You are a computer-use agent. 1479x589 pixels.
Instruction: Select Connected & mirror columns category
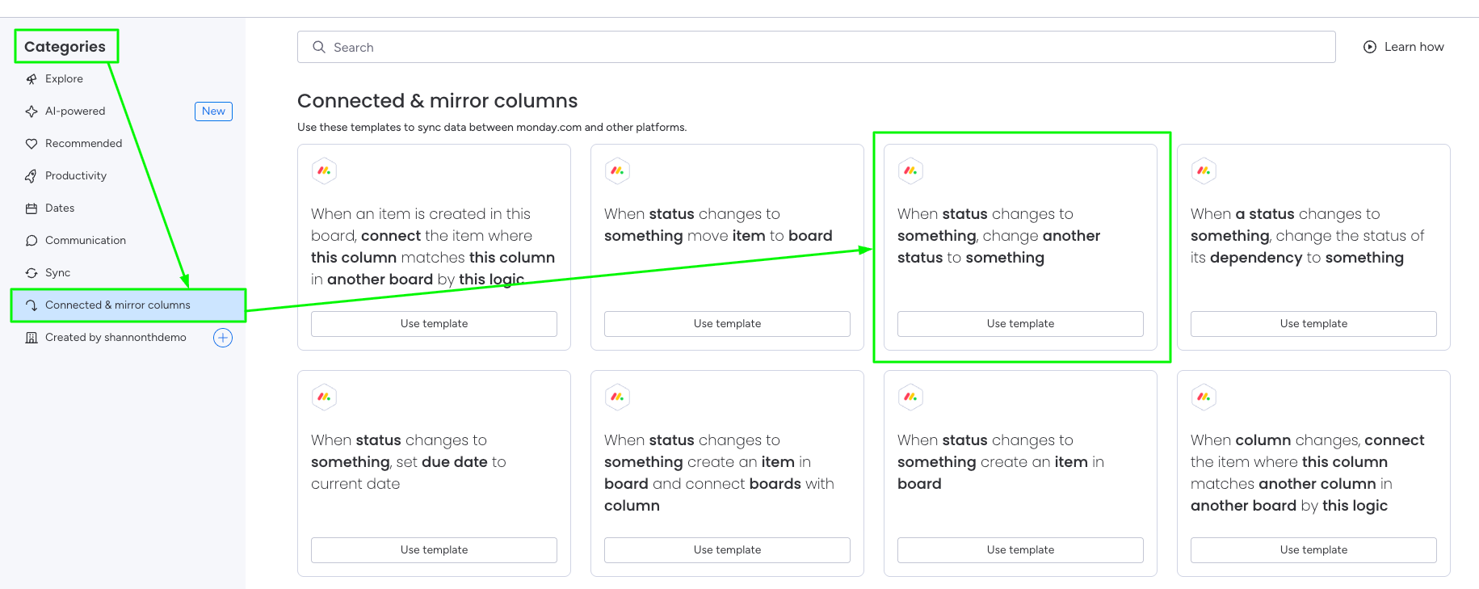128,305
